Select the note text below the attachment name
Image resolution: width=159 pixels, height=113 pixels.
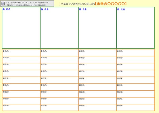click(26, 5)
